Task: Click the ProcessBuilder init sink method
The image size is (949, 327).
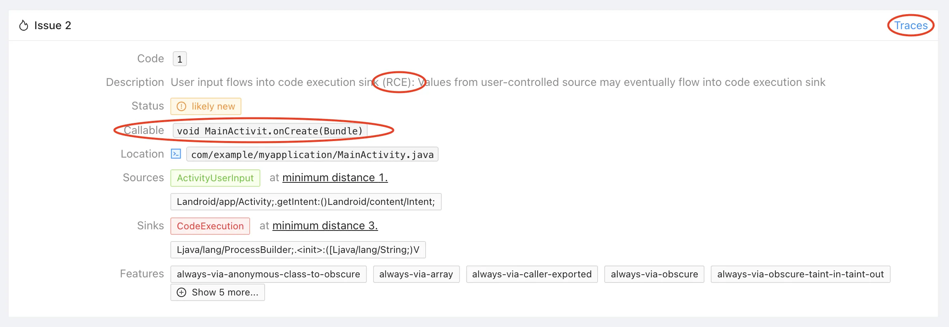Action: (298, 250)
